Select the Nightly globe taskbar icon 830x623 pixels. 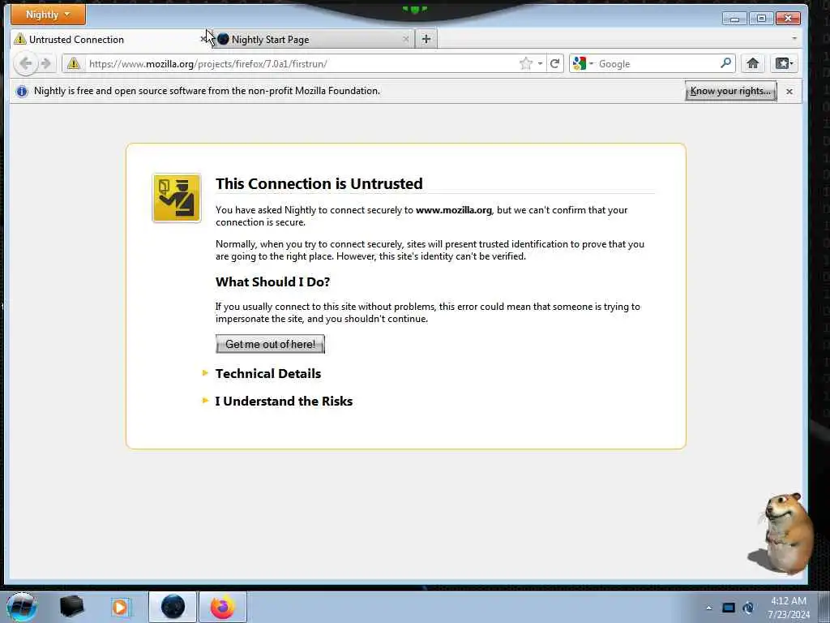click(173, 607)
